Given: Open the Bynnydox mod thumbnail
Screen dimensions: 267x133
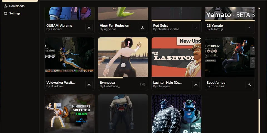Looking at the screenshot, I should click(x=123, y=57).
